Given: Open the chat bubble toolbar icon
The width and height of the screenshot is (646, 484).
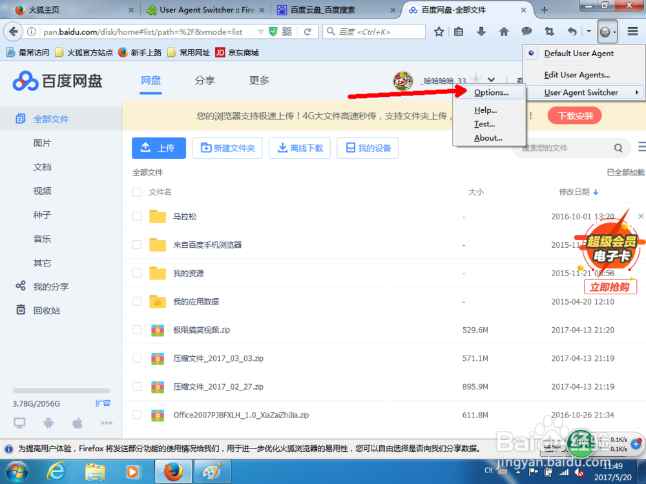Looking at the screenshot, I should [526, 31].
